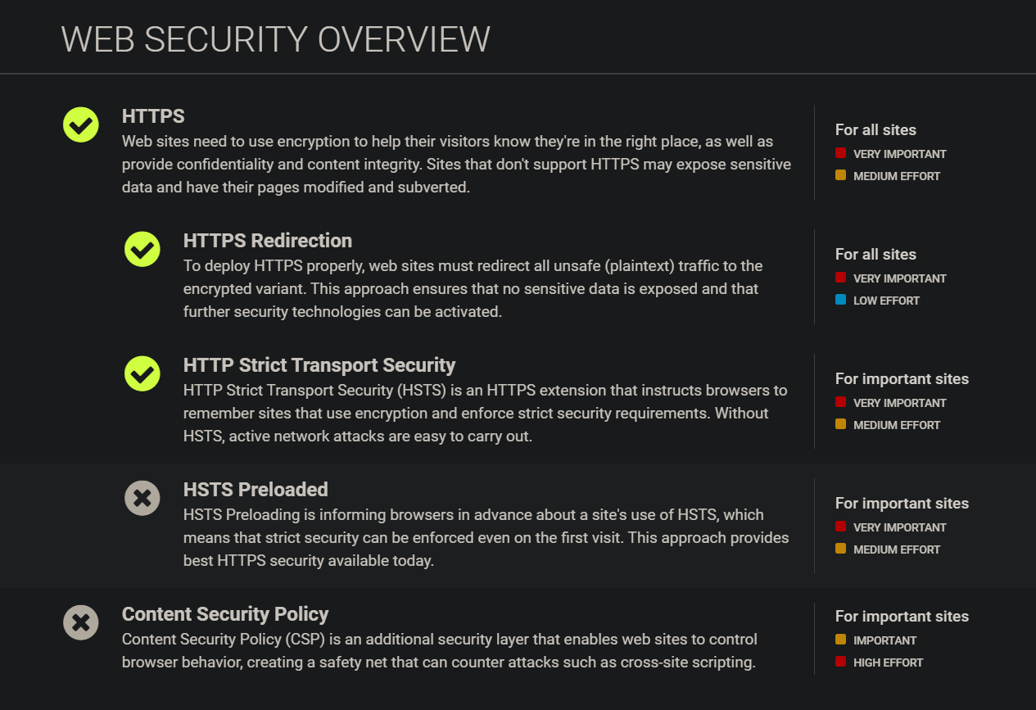The width and height of the screenshot is (1036, 710).
Task: Click the blue LOW EFFORT square icon
Action: pyautogui.click(x=839, y=300)
